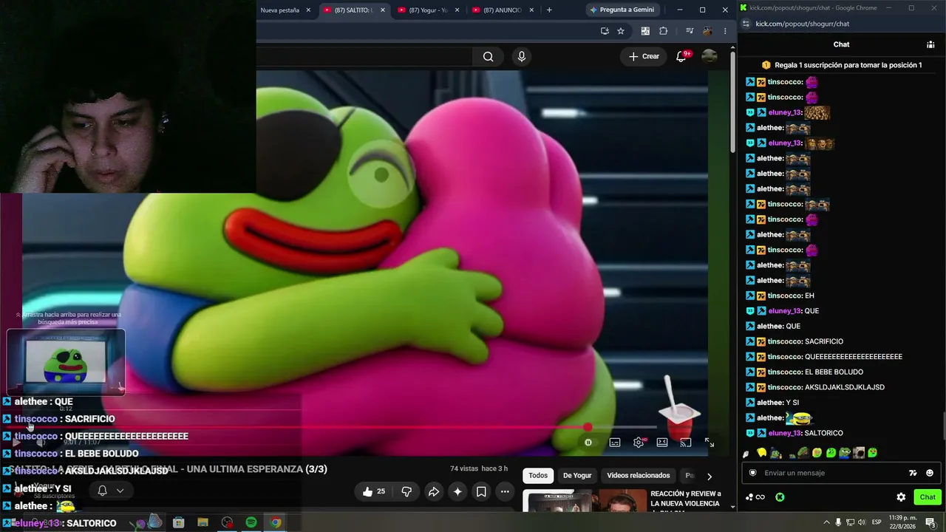
Task: Open the REACCIÓN y REVIEW video title
Action: click(x=685, y=499)
